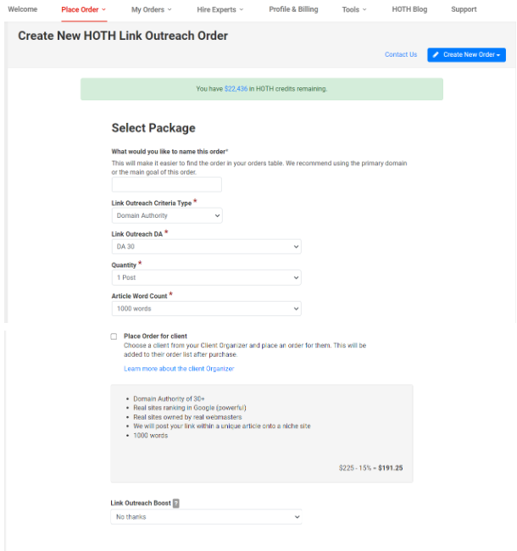Click the help icon beside Link Outreach Boost
This screenshot has height=551, width=517.
coord(176,504)
